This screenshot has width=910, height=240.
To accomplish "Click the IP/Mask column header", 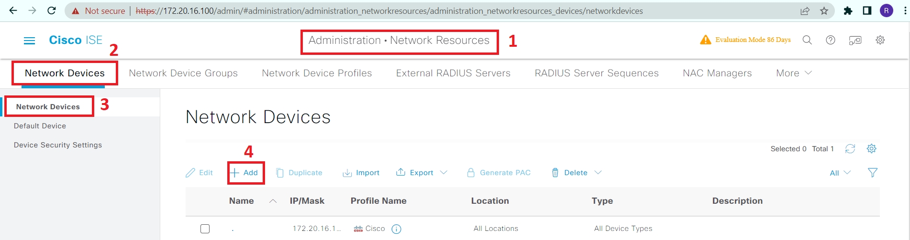I will click(x=307, y=201).
